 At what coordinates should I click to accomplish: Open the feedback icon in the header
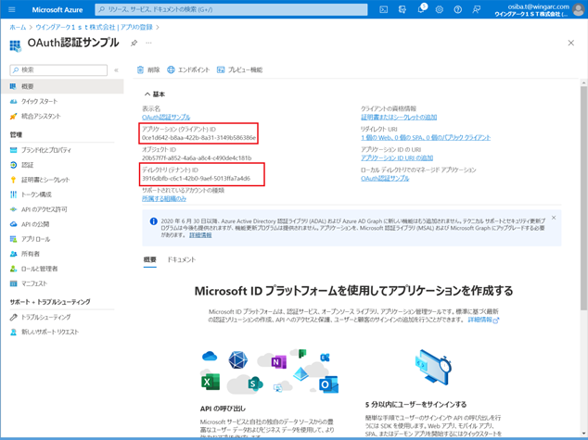tap(477, 10)
